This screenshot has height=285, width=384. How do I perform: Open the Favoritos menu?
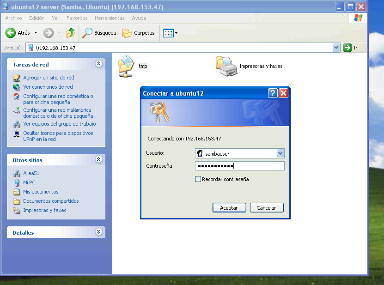[77, 18]
